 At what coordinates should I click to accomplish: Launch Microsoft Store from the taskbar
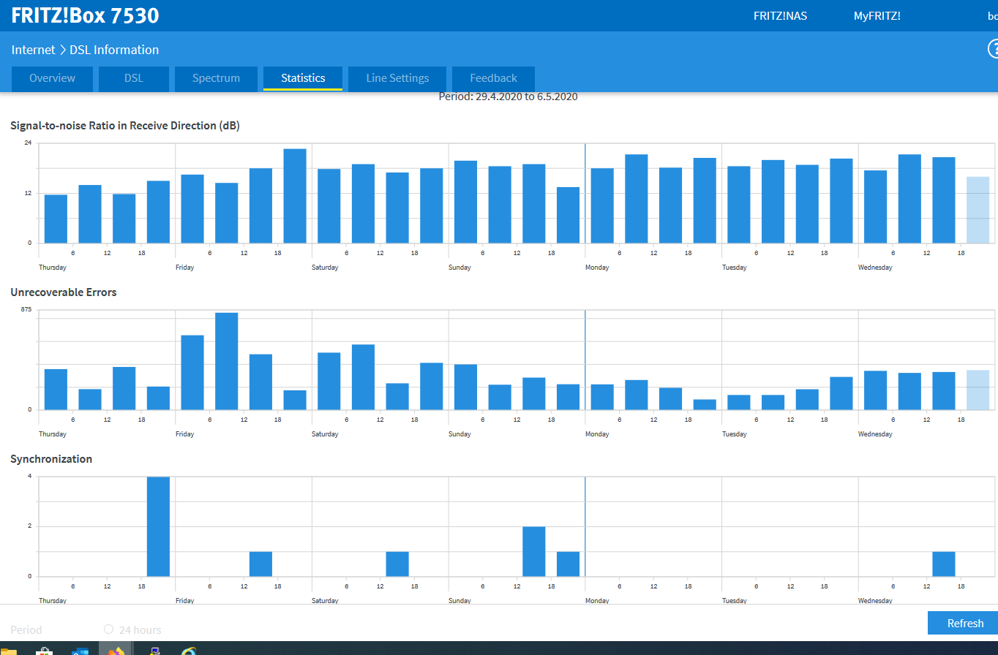[x=45, y=650]
